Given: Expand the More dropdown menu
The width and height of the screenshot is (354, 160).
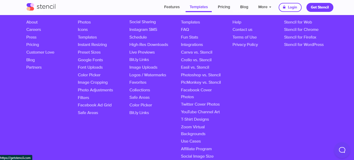Looking at the screenshot, I should tap(265, 7).
